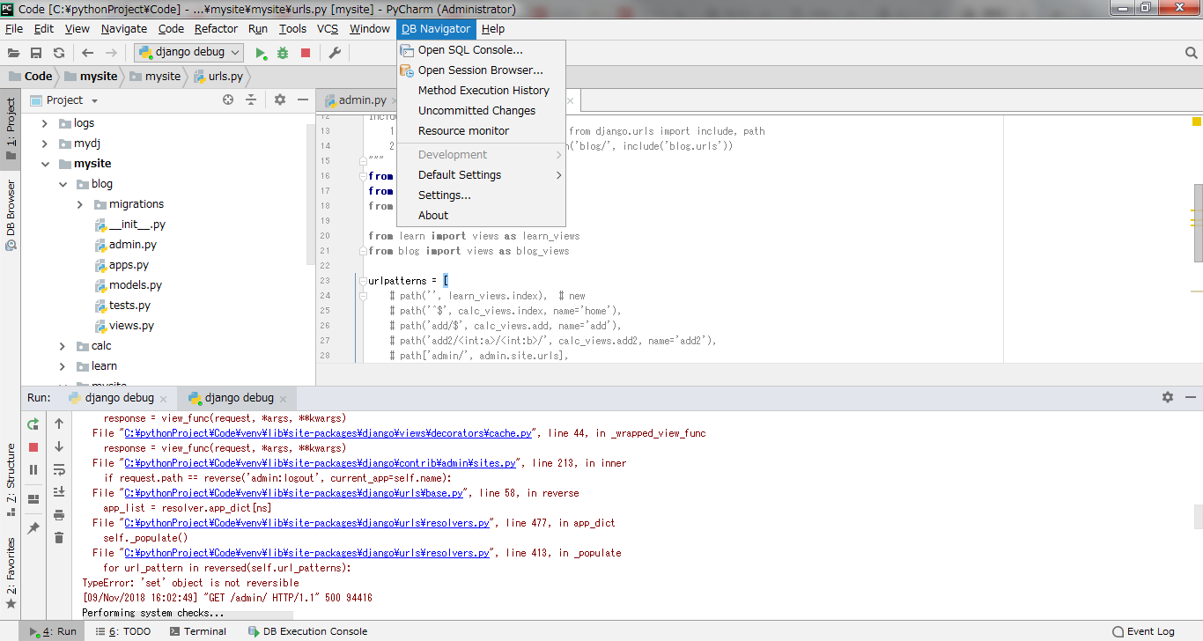1203x641 pixels.
Task: Toggle soft-wrap in Run console
Action: (x=59, y=469)
